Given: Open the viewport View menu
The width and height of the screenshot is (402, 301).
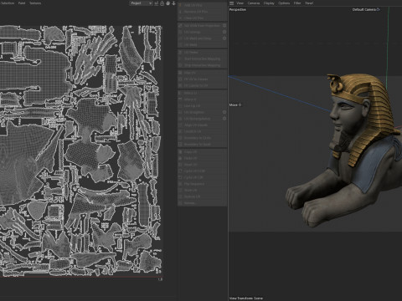Looking at the screenshot, I should 240,3.
